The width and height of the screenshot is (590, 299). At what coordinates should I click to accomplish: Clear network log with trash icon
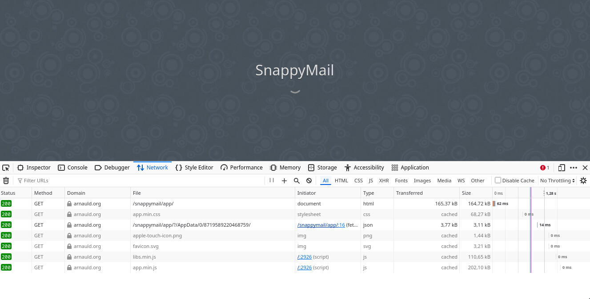pyautogui.click(x=6, y=181)
